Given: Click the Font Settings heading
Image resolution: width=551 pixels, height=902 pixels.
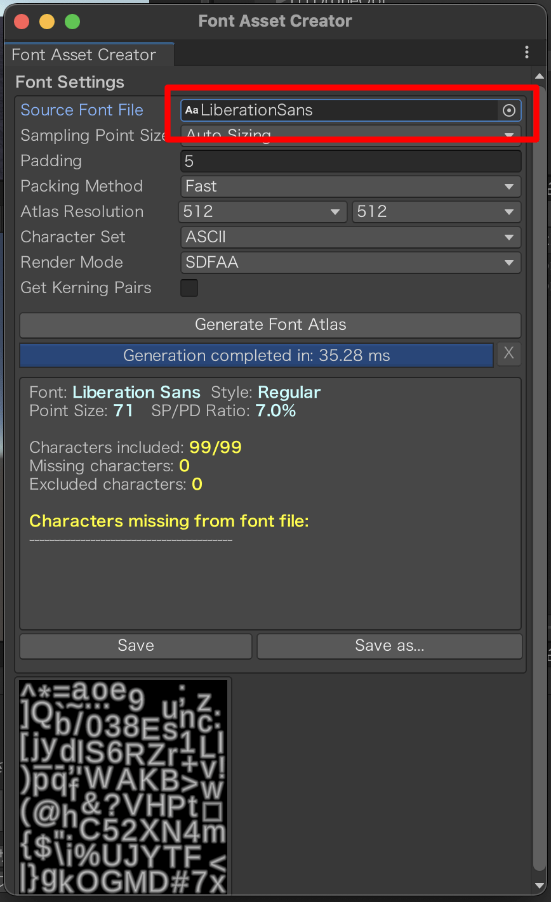Looking at the screenshot, I should pos(70,82).
